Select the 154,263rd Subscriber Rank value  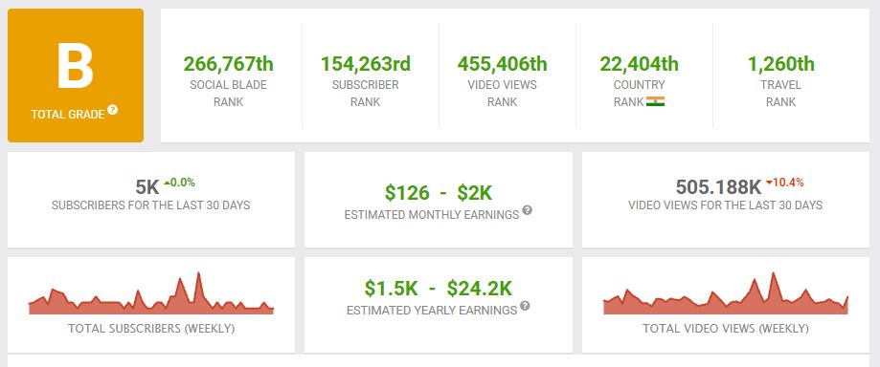click(x=366, y=63)
